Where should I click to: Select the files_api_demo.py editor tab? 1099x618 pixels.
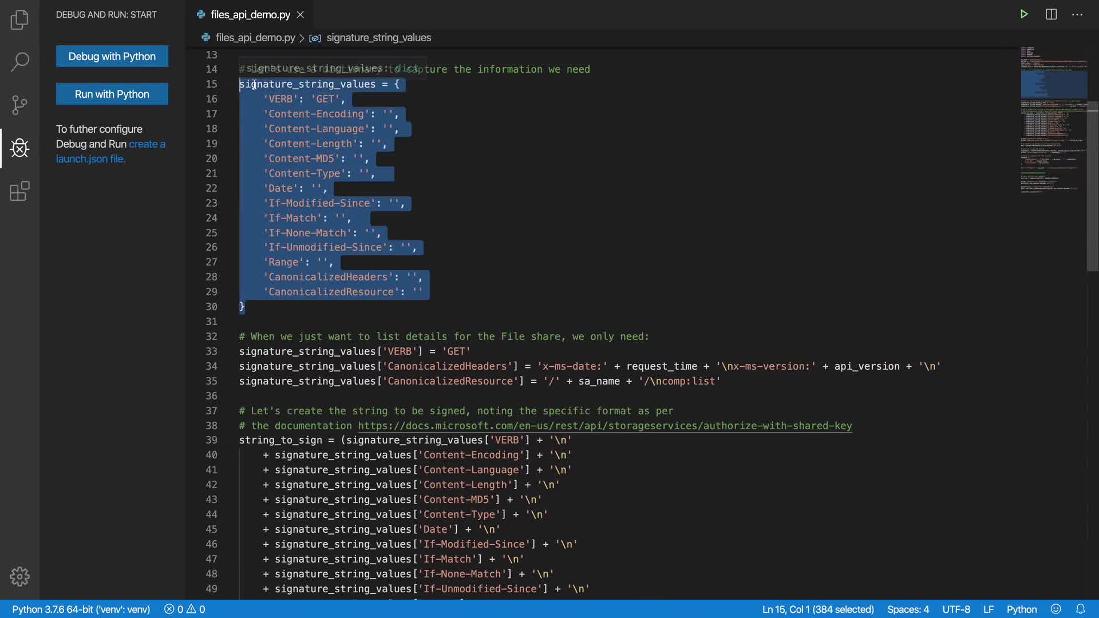(250, 15)
